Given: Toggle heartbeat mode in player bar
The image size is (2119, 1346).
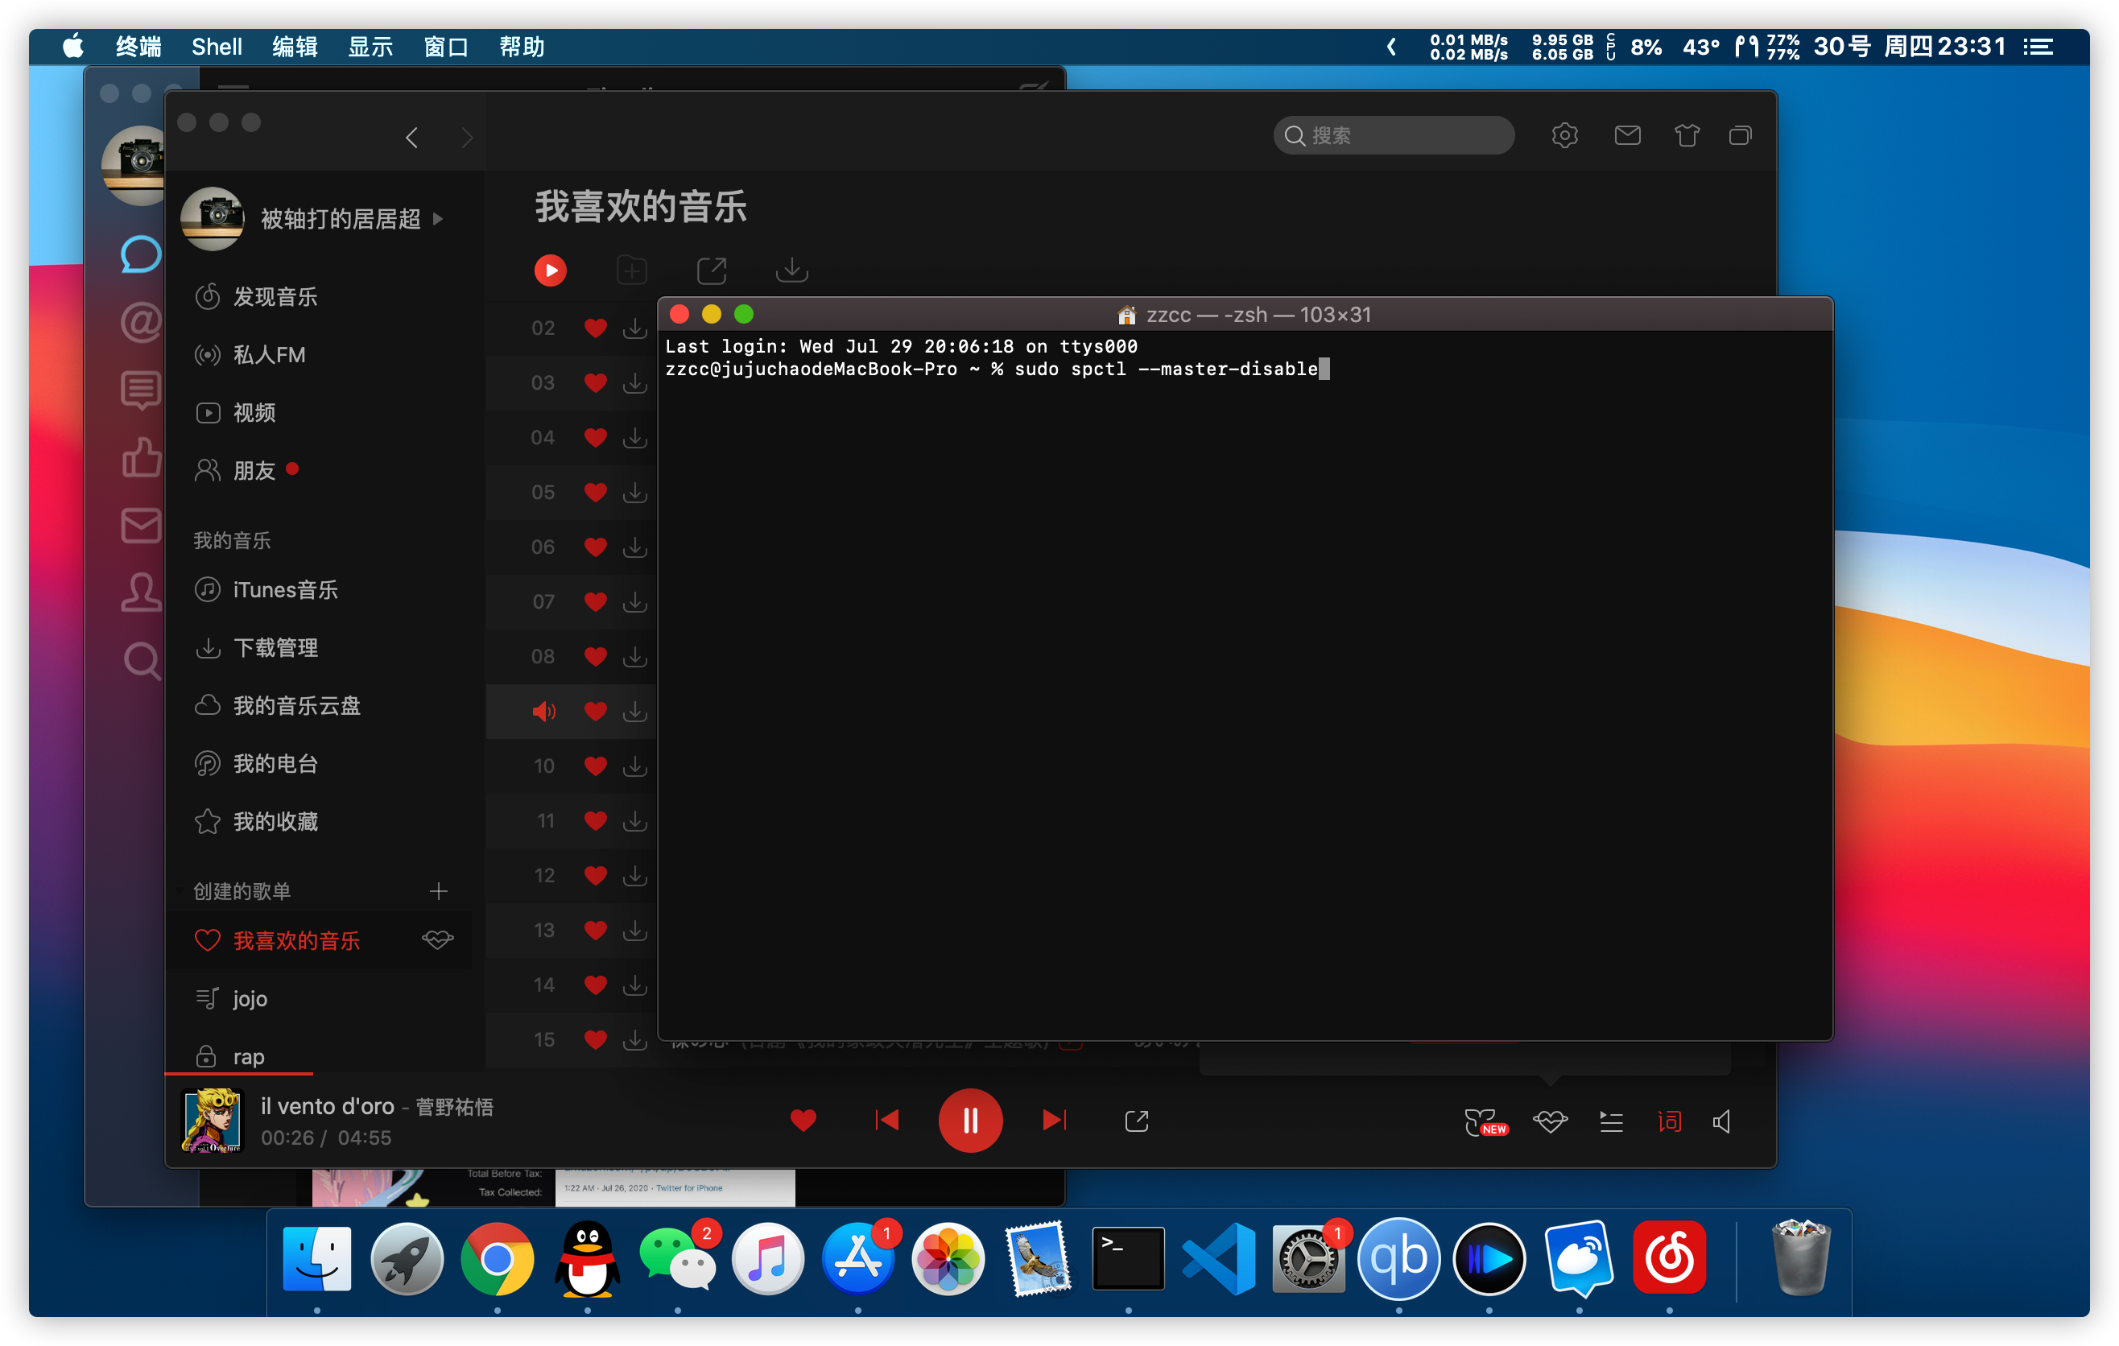Looking at the screenshot, I should (1550, 1121).
